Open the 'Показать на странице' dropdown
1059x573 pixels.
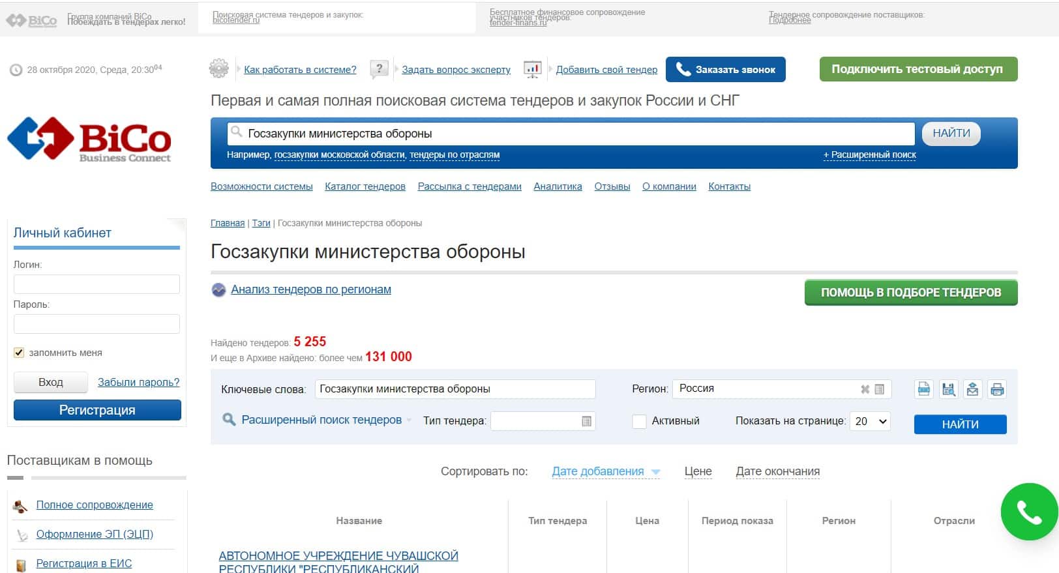click(870, 421)
